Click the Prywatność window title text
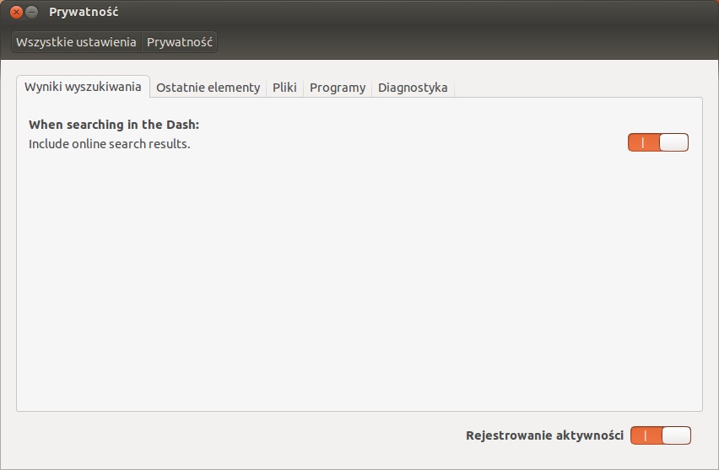Viewport: 719px width, 470px height. click(84, 12)
